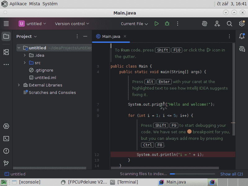
Task: Click Show all (2) background tasks link
Action: tap(232, 174)
